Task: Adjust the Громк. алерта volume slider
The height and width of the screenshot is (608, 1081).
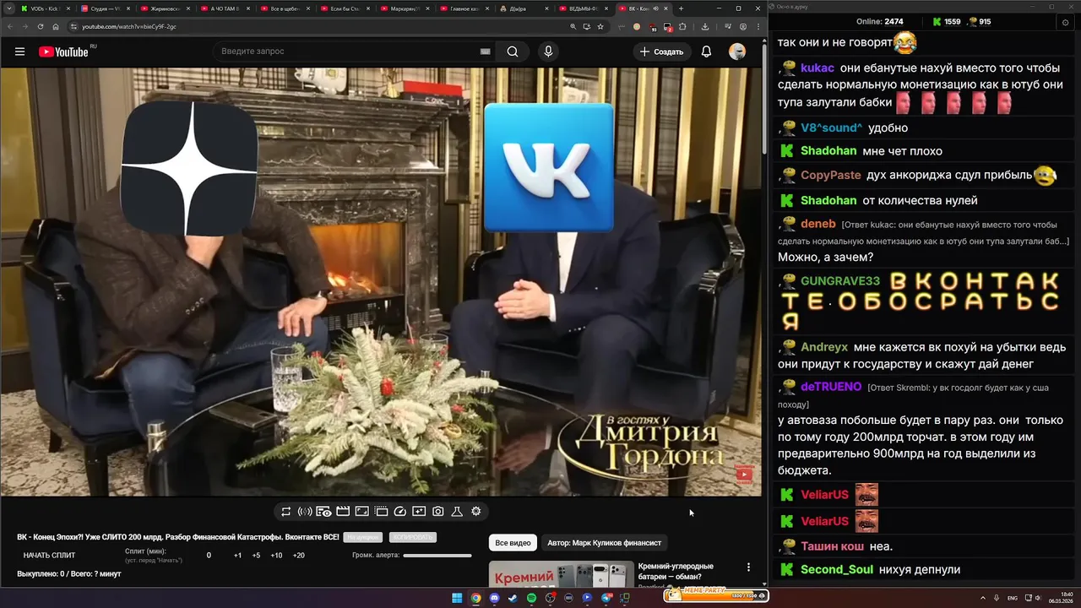Action: (x=437, y=556)
